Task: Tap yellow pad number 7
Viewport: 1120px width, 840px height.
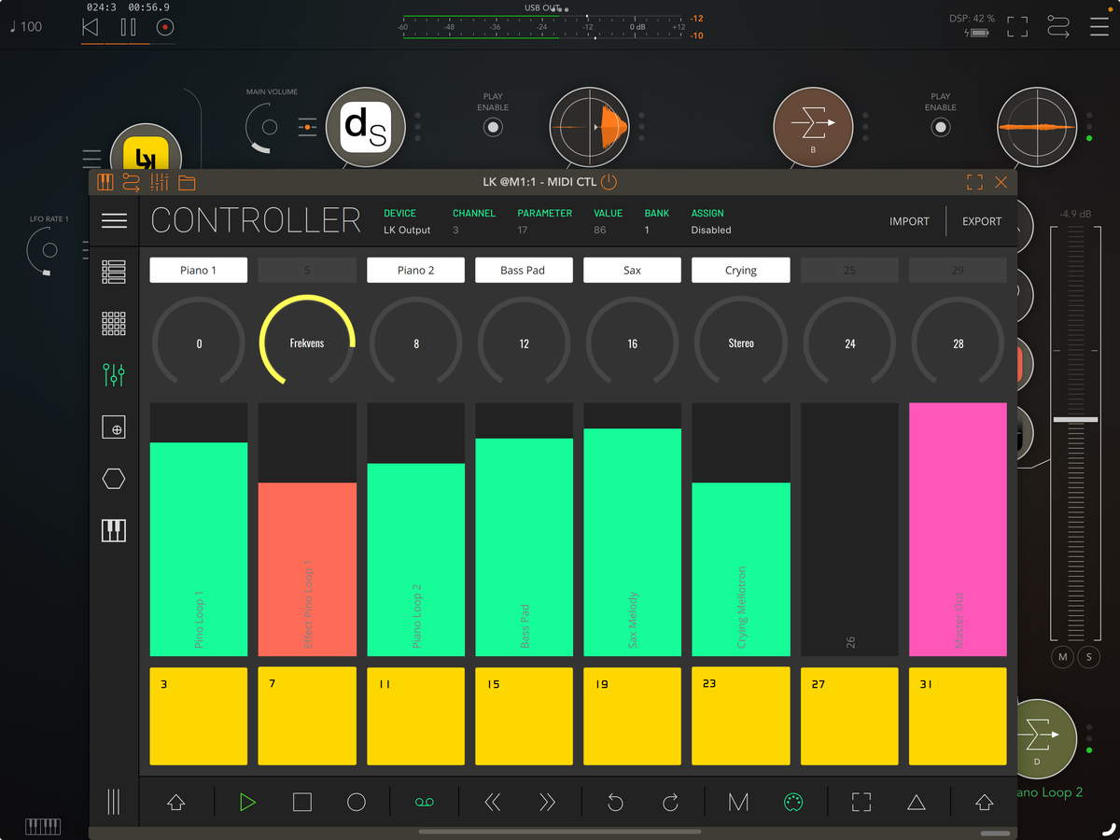Action: coord(307,716)
